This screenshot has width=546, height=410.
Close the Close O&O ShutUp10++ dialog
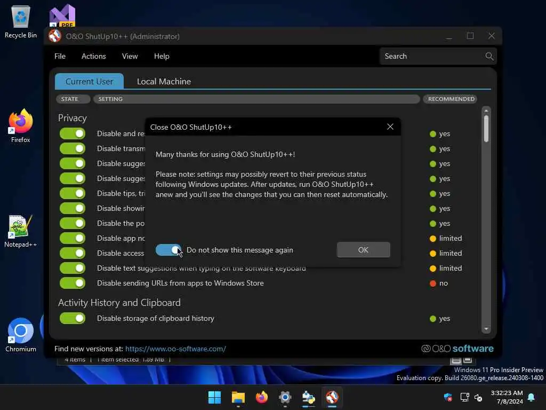tap(390, 127)
